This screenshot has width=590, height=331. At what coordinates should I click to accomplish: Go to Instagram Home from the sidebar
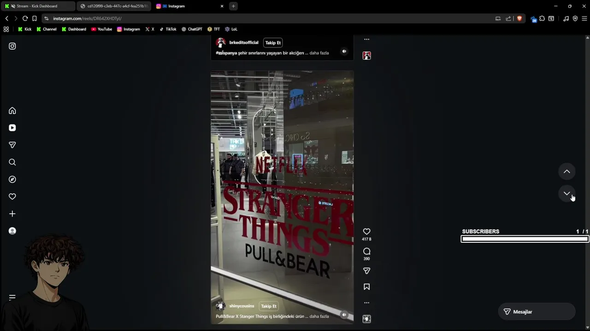[12, 111]
